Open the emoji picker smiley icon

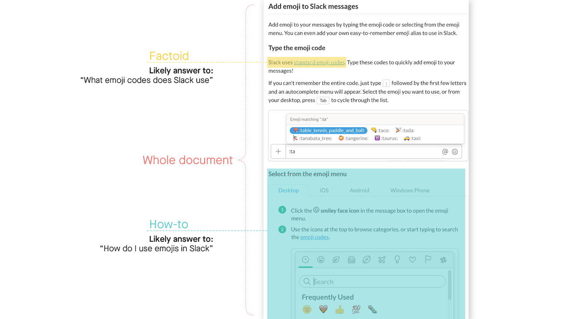pos(455,152)
